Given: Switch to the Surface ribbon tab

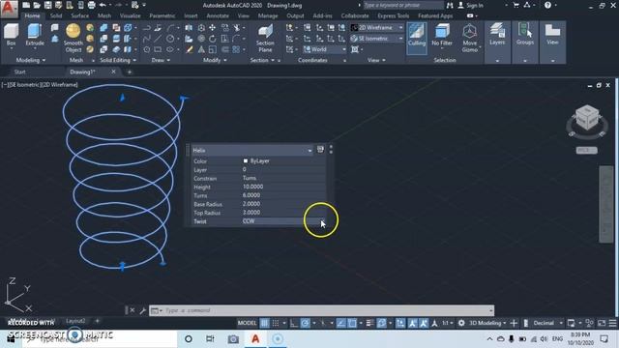Looking at the screenshot, I should pos(79,15).
